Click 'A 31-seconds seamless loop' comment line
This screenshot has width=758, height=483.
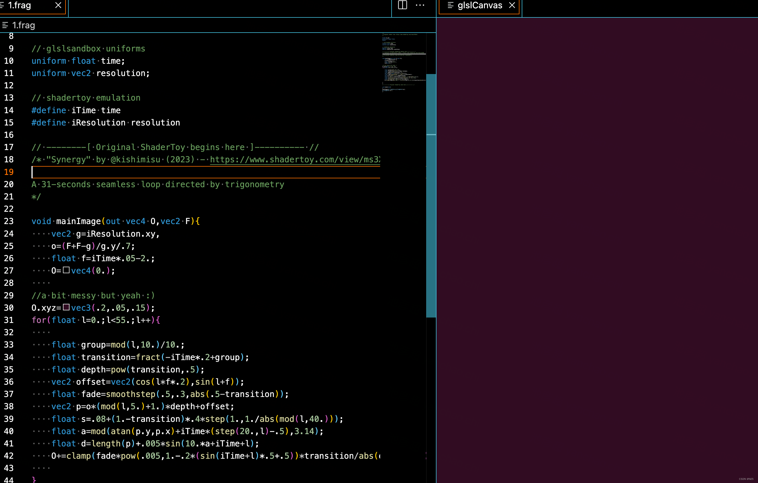158,184
